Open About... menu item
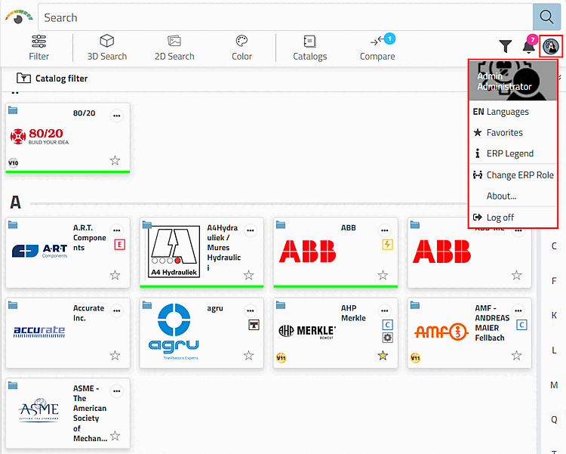 click(512, 196)
